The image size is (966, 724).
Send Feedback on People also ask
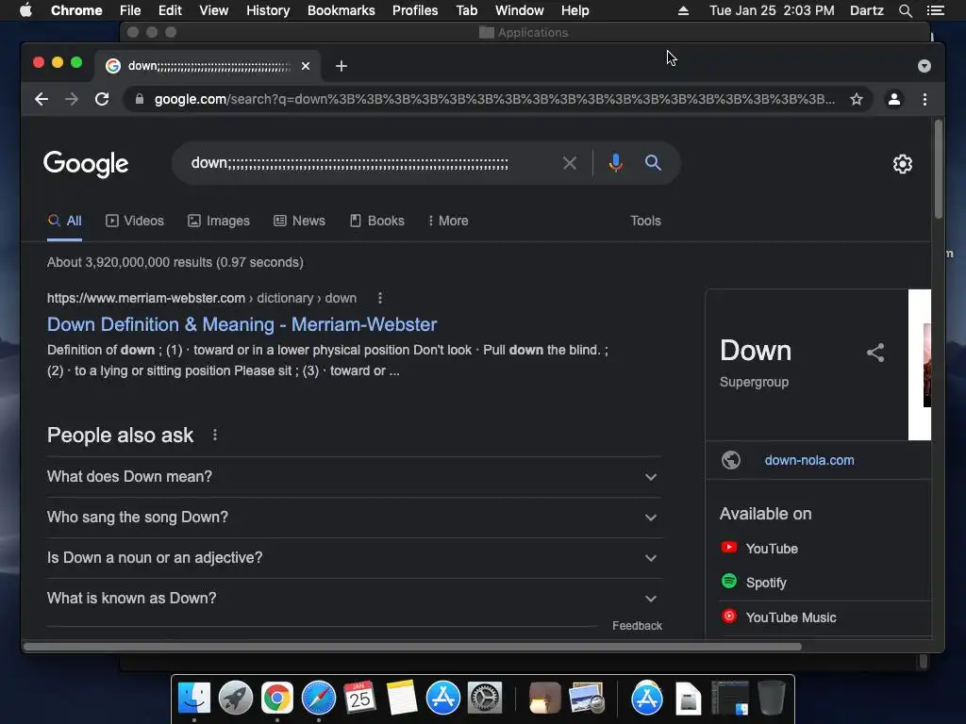tap(637, 626)
